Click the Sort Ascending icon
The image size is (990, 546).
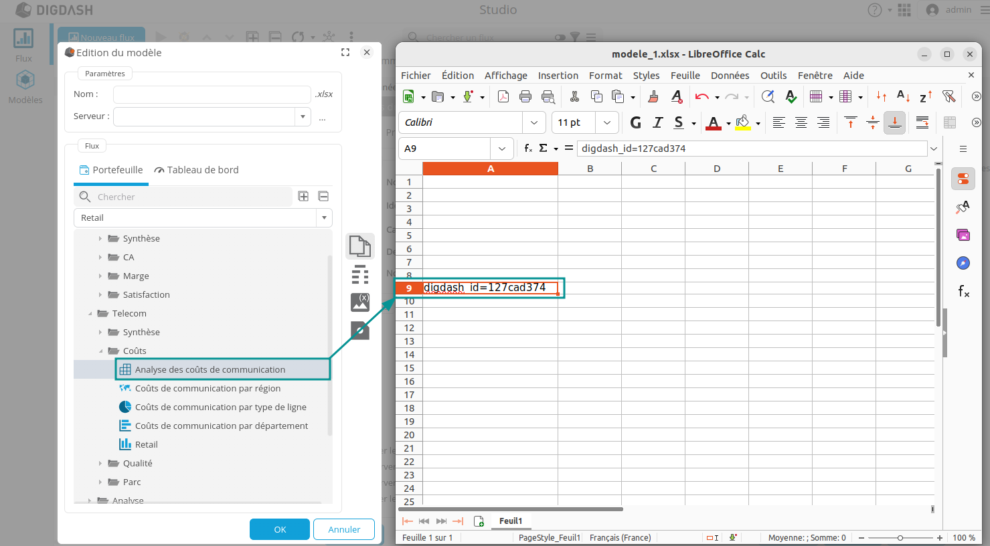[x=902, y=96]
